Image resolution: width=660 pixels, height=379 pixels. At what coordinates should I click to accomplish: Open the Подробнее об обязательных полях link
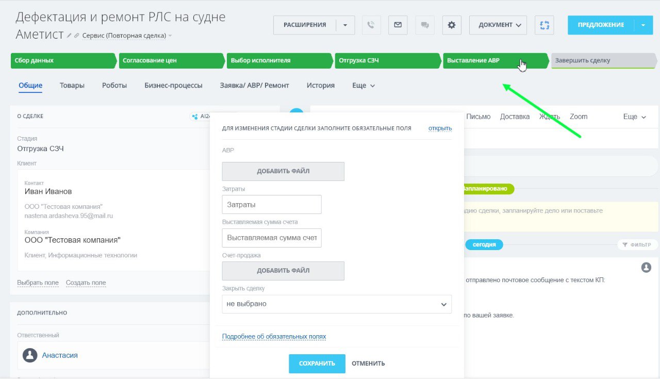click(x=274, y=337)
